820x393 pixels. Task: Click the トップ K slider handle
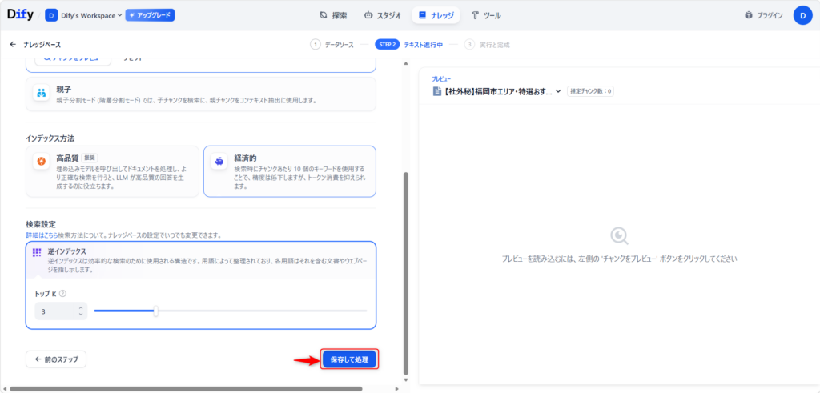[x=155, y=311]
